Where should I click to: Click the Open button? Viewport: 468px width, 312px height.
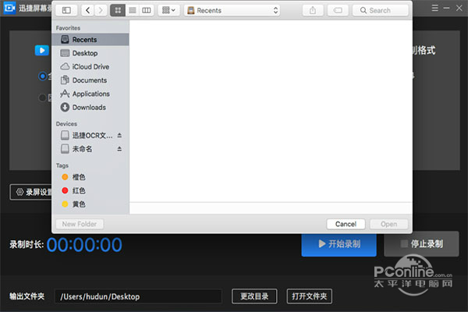point(389,224)
